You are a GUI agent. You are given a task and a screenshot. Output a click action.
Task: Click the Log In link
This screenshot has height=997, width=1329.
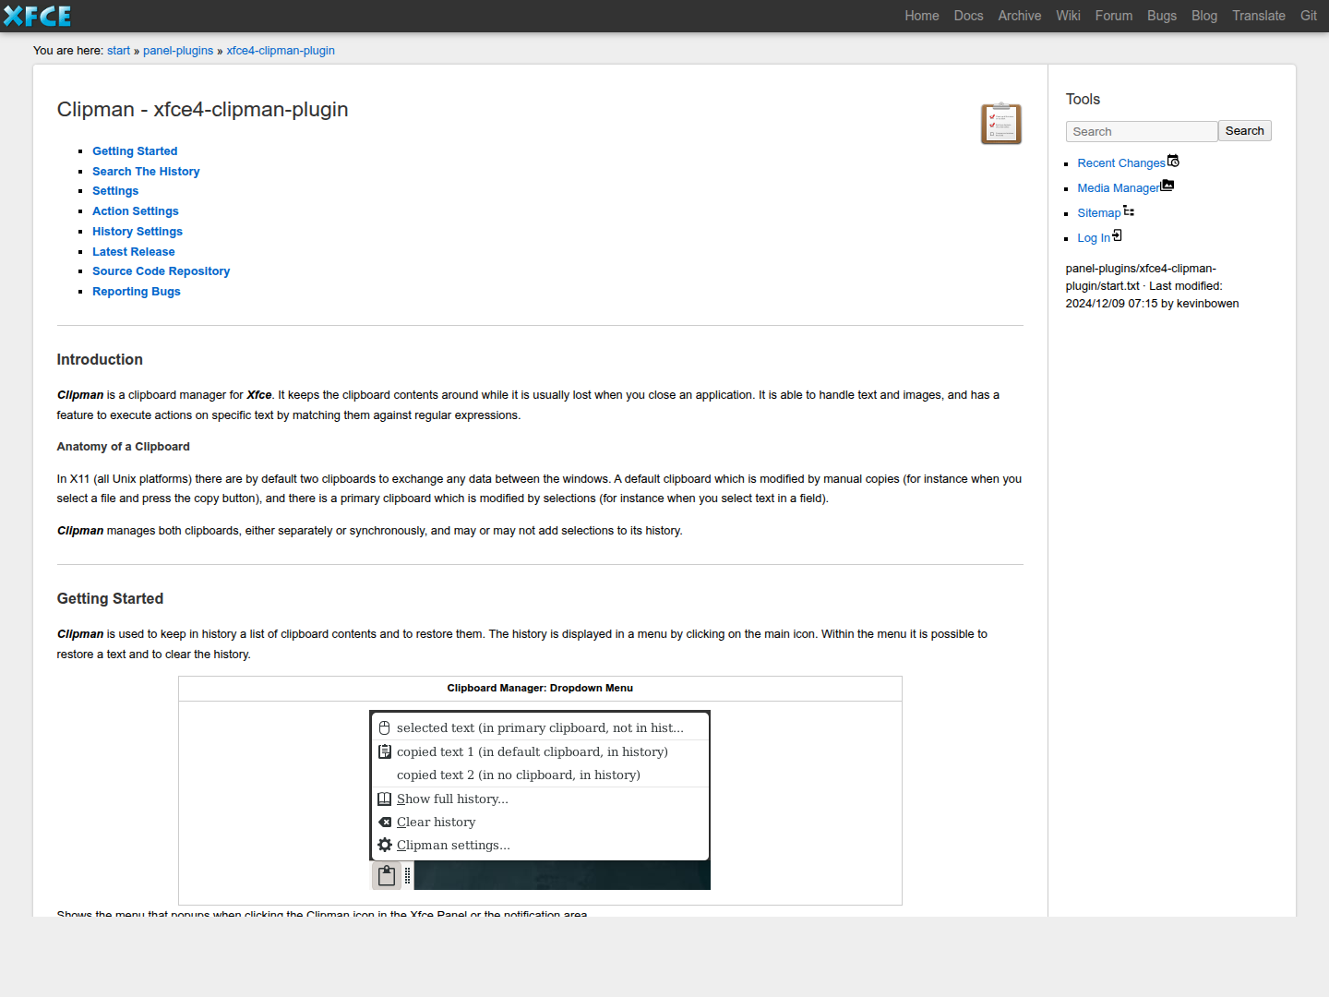pyautogui.click(x=1094, y=238)
